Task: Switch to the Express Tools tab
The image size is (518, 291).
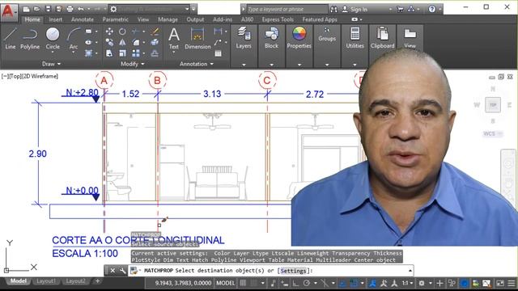Action: [x=278, y=19]
